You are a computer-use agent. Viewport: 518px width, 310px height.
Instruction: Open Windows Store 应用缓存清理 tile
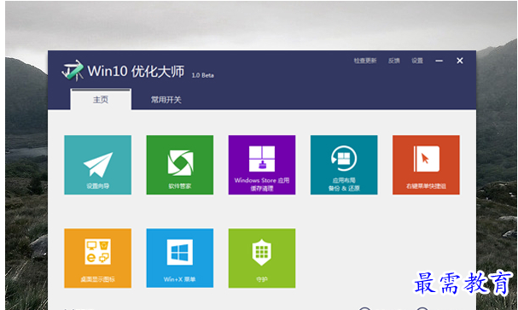(x=262, y=165)
